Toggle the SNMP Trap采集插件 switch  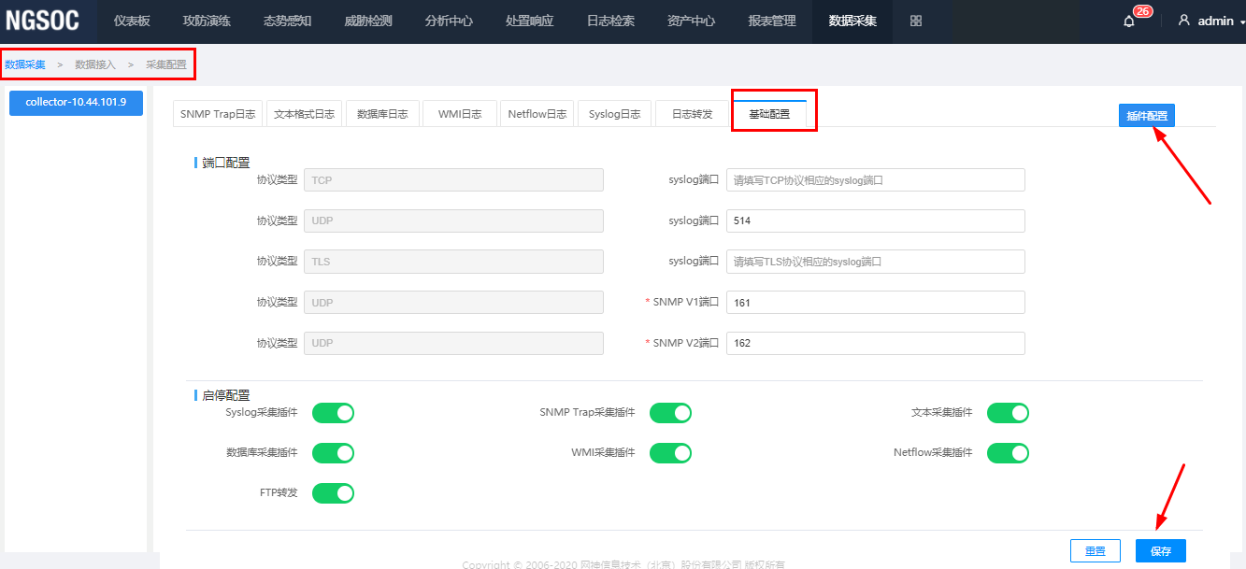(670, 413)
